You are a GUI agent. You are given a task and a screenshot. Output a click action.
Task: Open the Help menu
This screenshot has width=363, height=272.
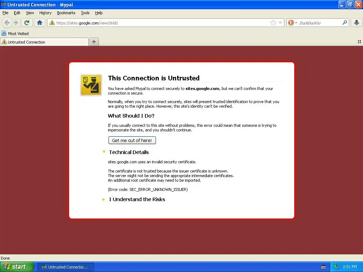[x=99, y=13]
